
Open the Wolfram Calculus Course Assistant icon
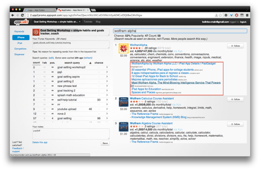(123, 102)
